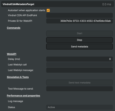The height and width of the screenshot is (111, 115).
Task: Click the Vindral CDN API EndPoint field
Action: point(79,15)
